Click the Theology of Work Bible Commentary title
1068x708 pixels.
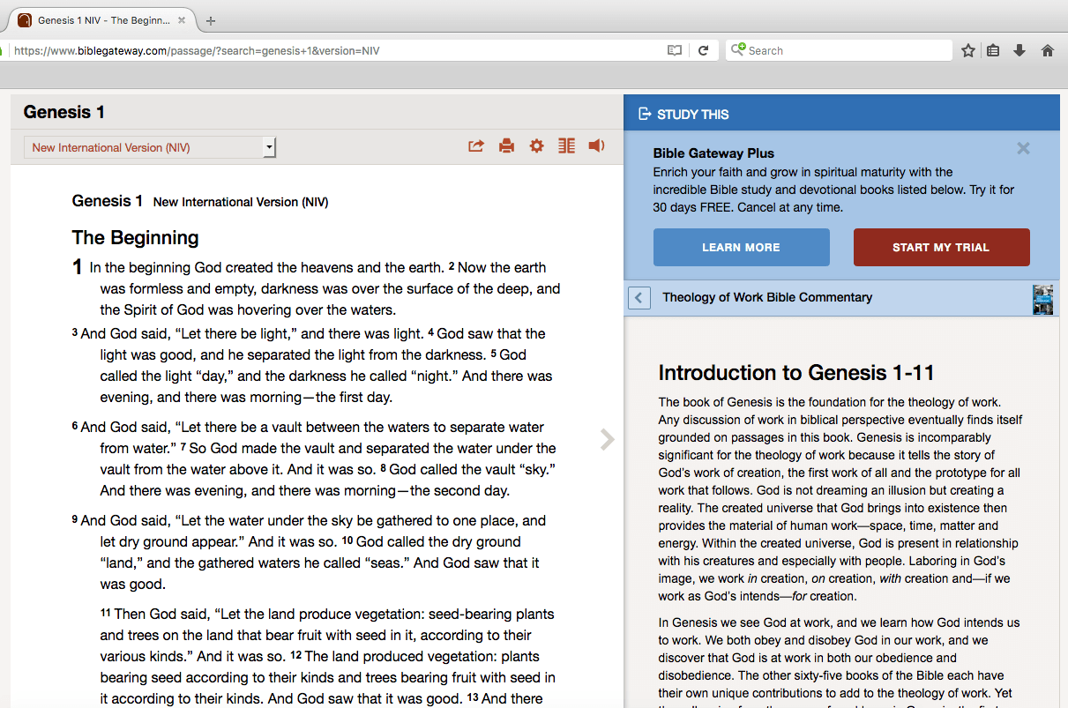click(767, 297)
